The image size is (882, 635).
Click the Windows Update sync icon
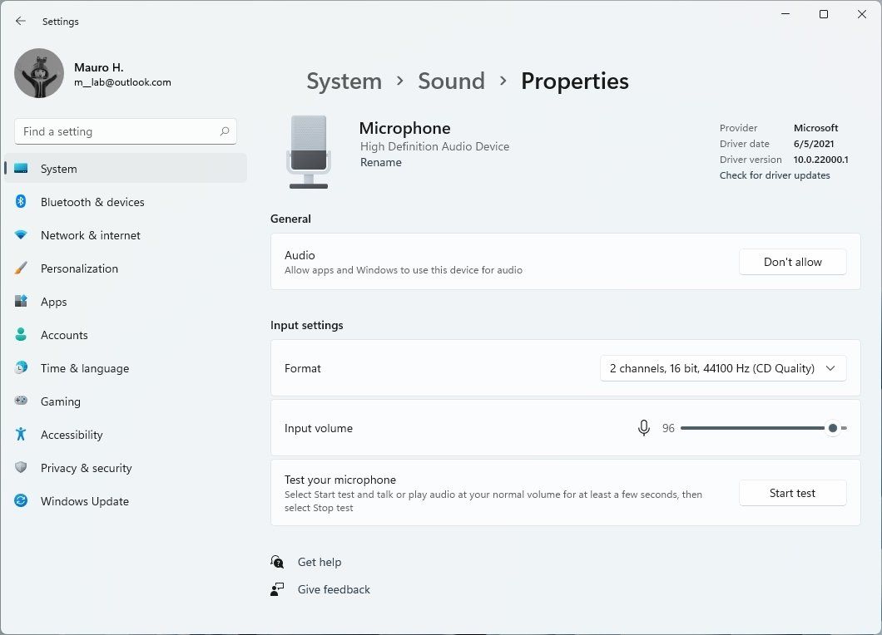pyautogui.click(x=21, y=501)
